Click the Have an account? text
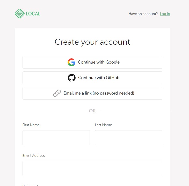Viewport: 189px width, 186px height. coord(143,14)
